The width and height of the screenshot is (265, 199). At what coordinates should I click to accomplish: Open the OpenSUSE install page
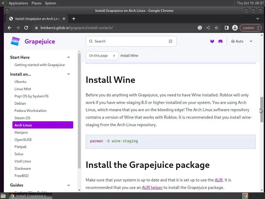click(x=23, y=140)
